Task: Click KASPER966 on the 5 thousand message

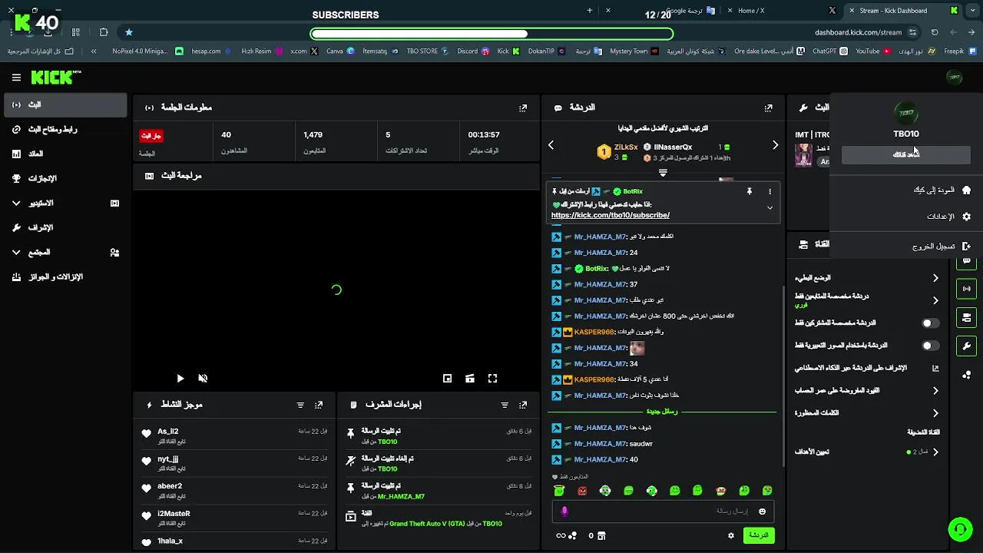Action: (x=594, y=380)
